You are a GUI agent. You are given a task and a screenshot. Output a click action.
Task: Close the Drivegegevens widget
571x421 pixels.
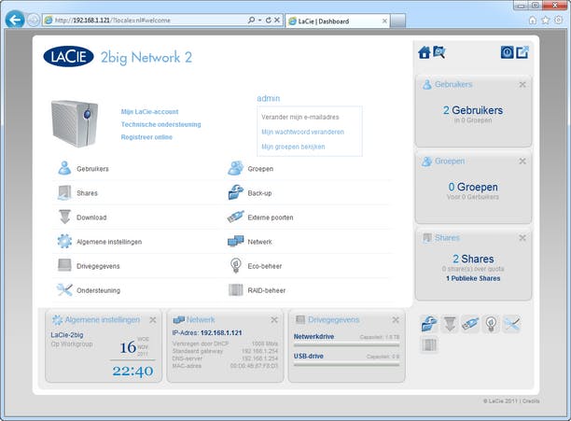(396, 320)
